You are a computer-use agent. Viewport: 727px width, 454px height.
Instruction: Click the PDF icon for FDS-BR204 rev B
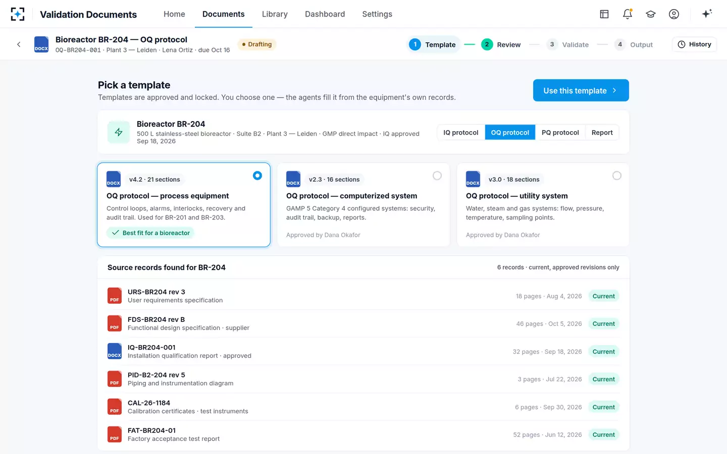coord(115,323)
